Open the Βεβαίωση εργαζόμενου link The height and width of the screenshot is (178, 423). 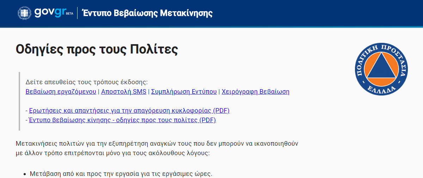(61, 92)
